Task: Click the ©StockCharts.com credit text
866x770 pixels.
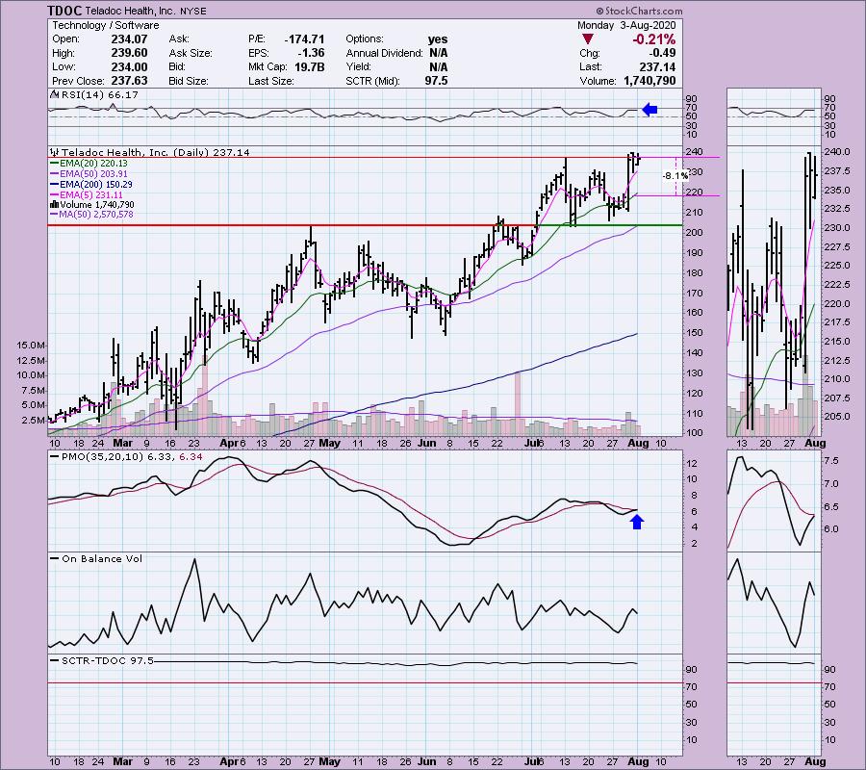Action: [639, 11]
